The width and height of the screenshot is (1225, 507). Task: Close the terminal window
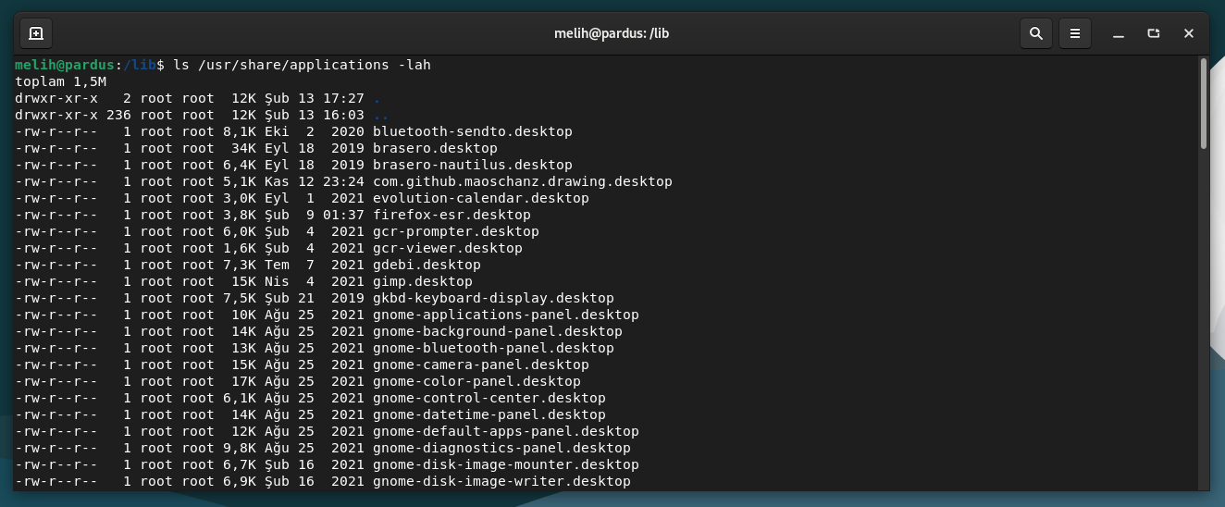(x=1189, y=33)
